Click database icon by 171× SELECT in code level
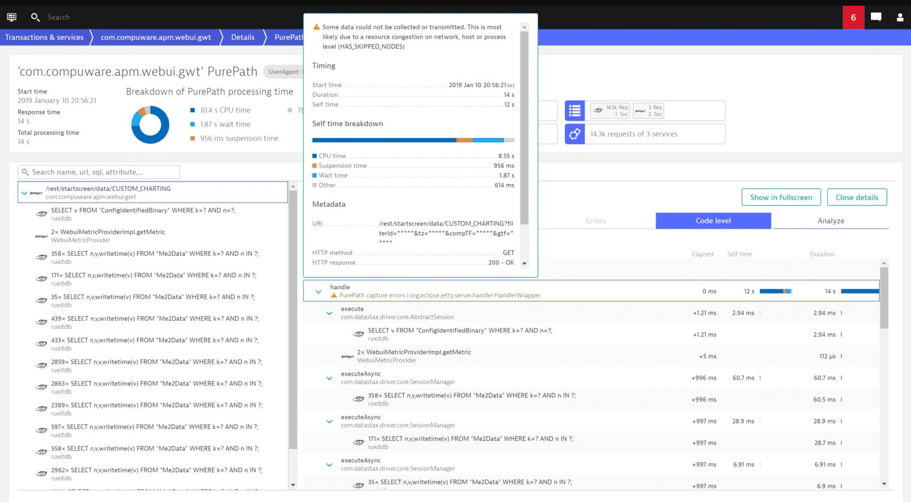Image resolution: width=911 pixels, height=502 pixels. click(x=359, y=442)
